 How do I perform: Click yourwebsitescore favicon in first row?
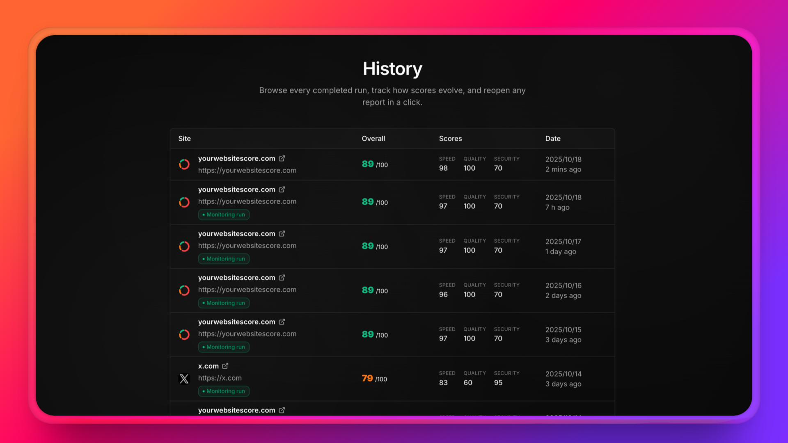pyautogui.click(x=184, y=164)
